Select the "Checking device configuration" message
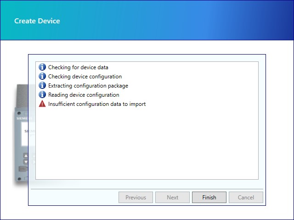The width and height of the screenshot is (294, 220). pos(85,77)
